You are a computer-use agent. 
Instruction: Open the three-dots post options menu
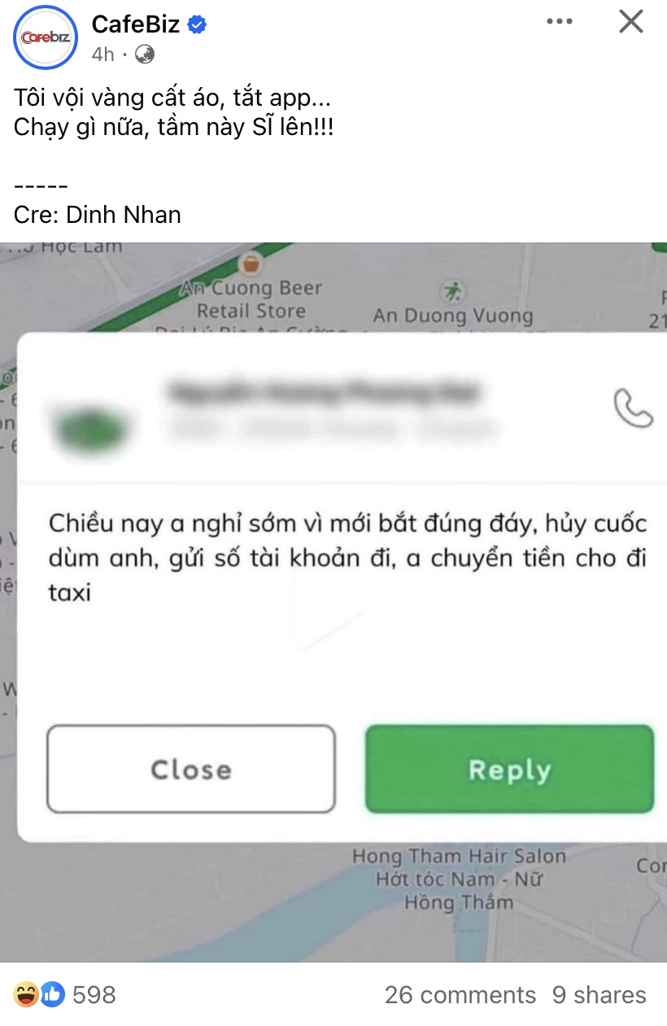560,22
